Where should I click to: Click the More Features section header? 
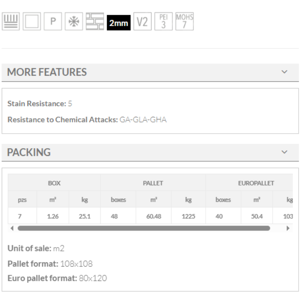tap(47, 72)
